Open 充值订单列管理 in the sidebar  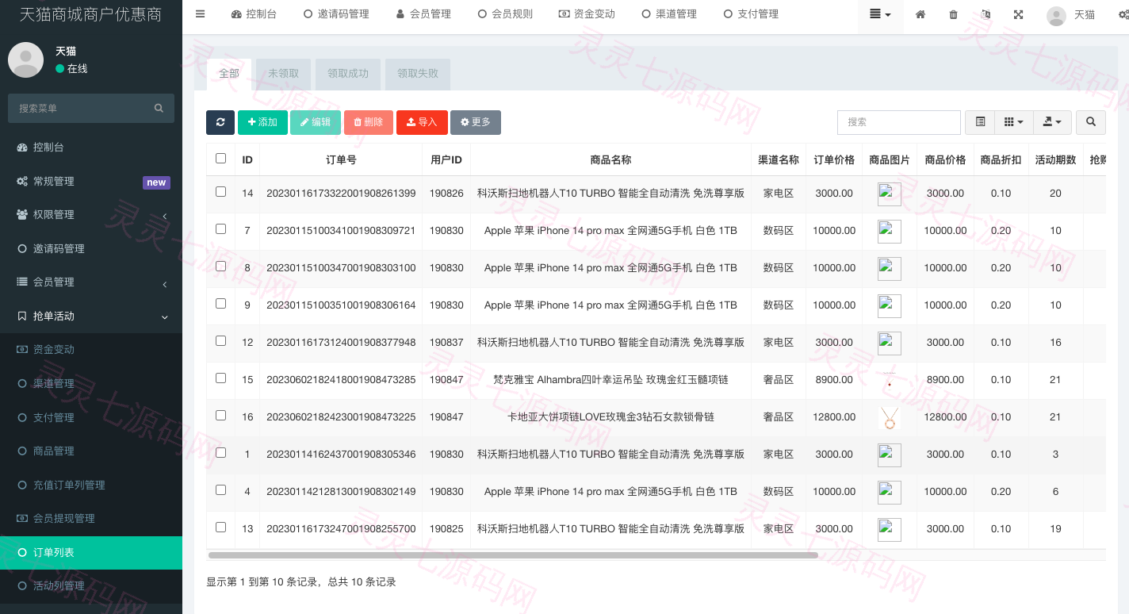tap(91, 485)
